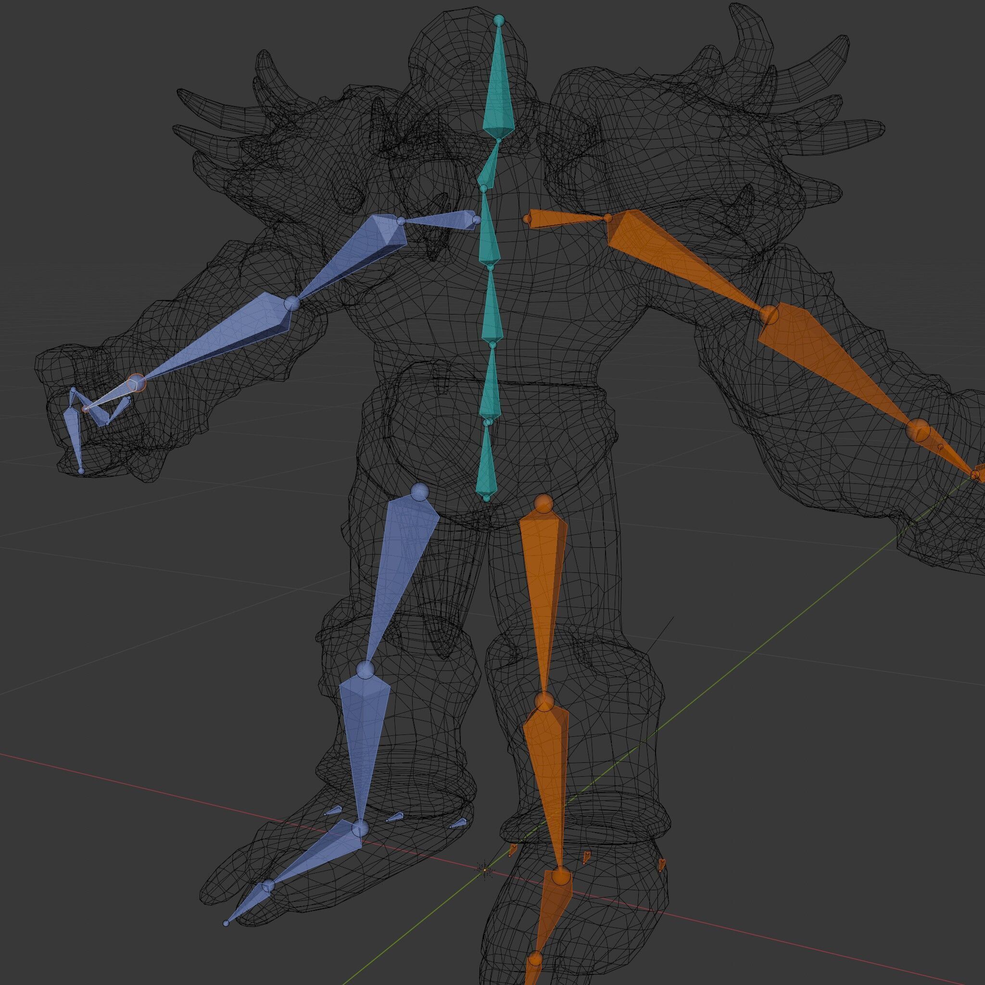The image size is (985, 985).
Task: Select the highlighted blue hand bone
Action: pos(112,395)
